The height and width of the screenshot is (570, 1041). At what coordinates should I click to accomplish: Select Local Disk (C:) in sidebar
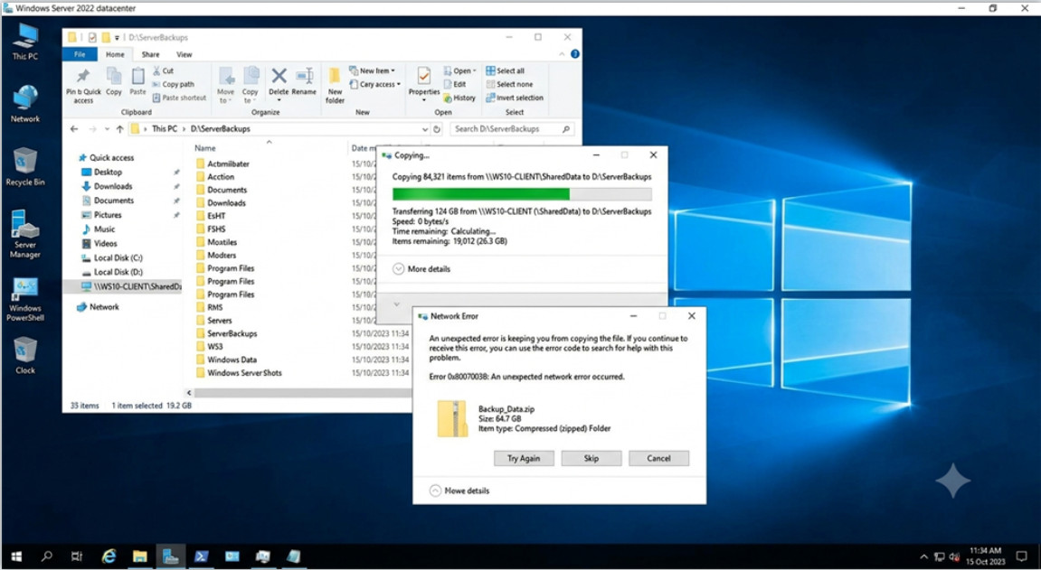point(118,257)
